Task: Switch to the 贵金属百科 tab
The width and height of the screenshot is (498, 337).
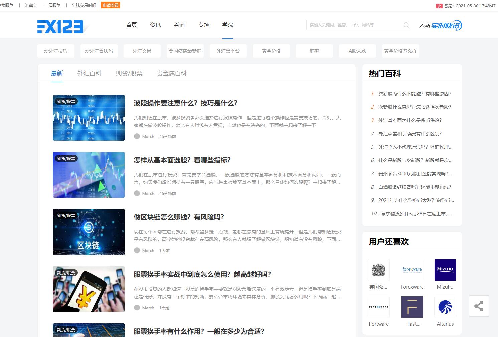Action: click(x=172, y=73)
